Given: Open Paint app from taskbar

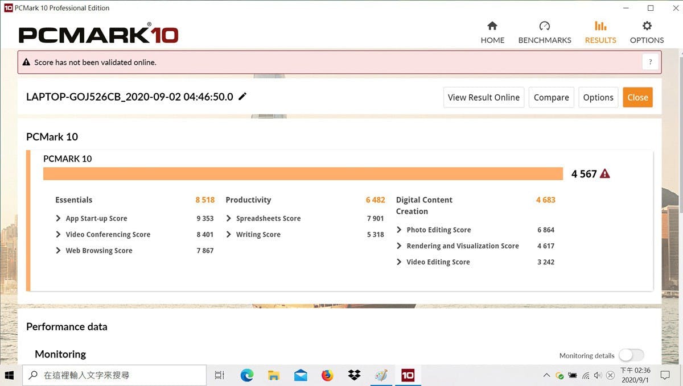Looking at the screenshot, I should point(381,375).
